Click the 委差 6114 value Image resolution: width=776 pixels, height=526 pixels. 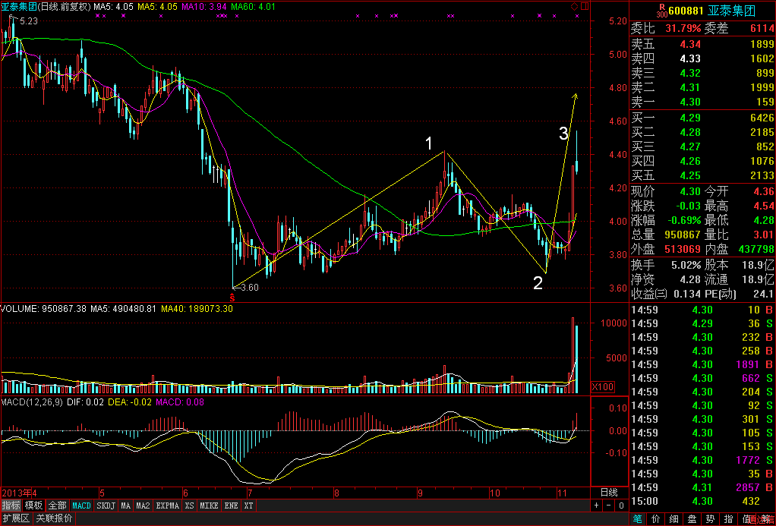[762, 28]
